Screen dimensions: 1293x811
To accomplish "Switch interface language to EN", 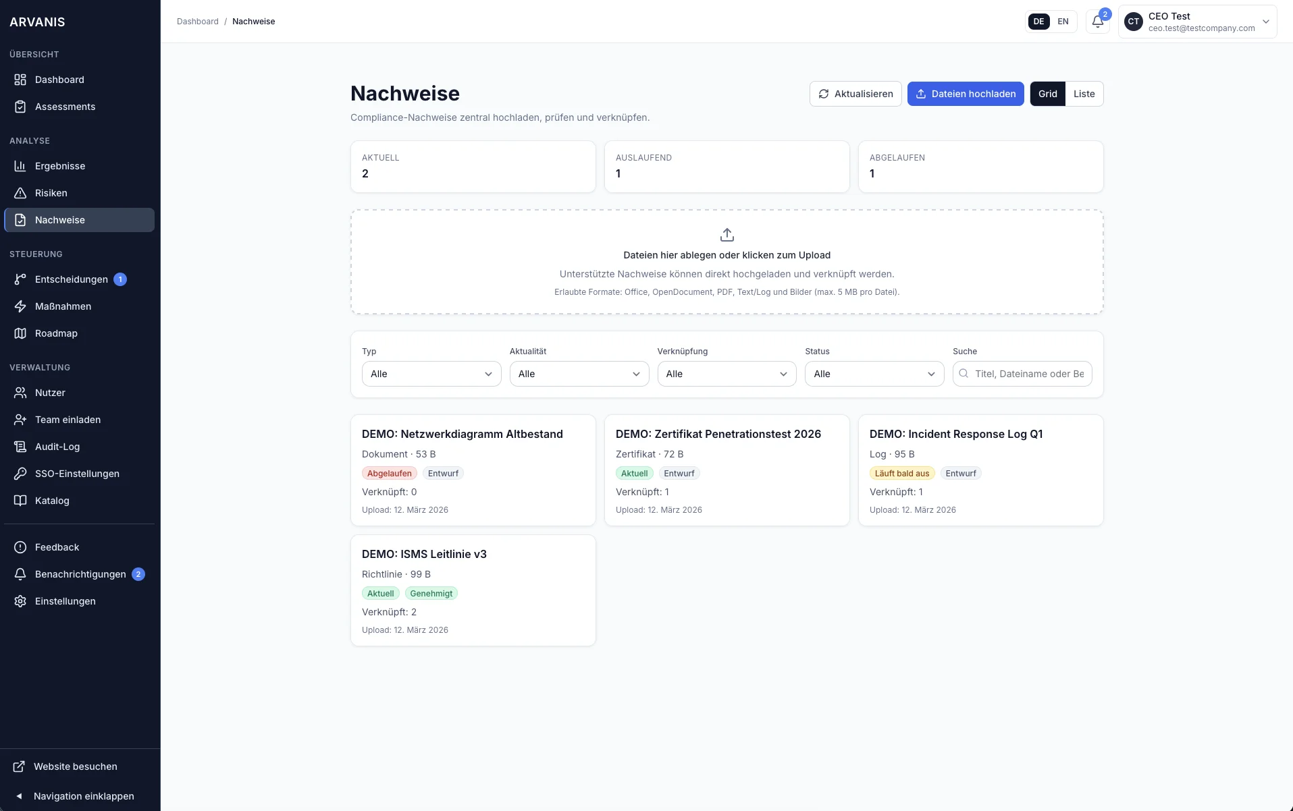I will pos(1063,21).
